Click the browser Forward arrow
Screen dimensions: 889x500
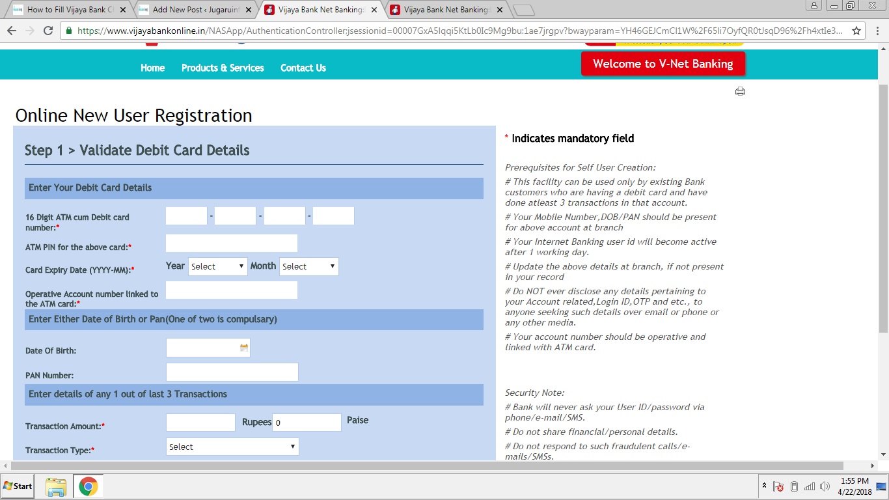29,31
